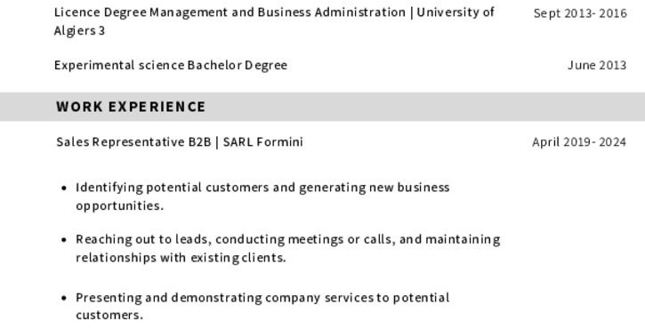
Task: Select the Licence Degree Management line
Action: (x=274, y=21)
